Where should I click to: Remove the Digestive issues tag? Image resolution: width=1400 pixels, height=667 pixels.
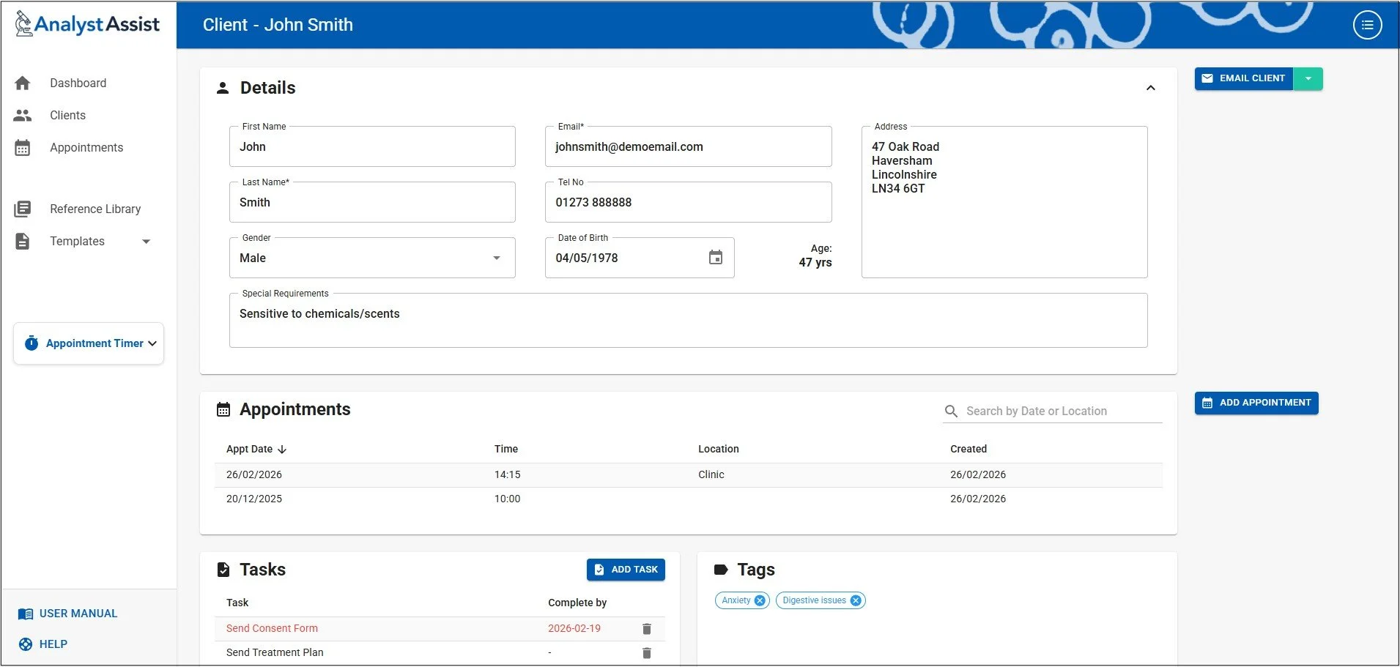[x=855, y=600]
